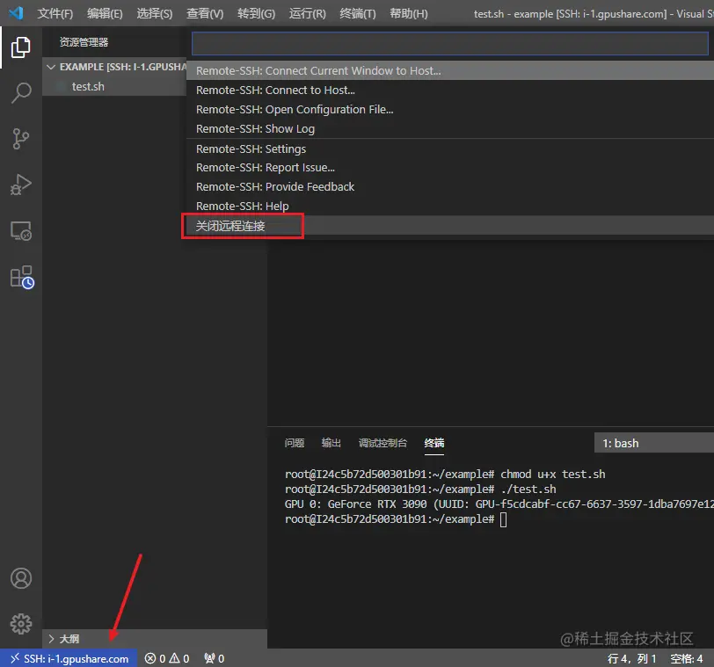Select Remote-SSH: Show Log

click(450, 129)
